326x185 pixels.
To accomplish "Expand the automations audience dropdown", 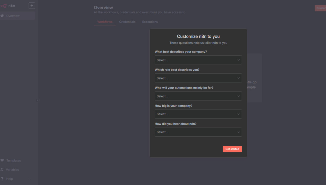I will click(198, 96).
